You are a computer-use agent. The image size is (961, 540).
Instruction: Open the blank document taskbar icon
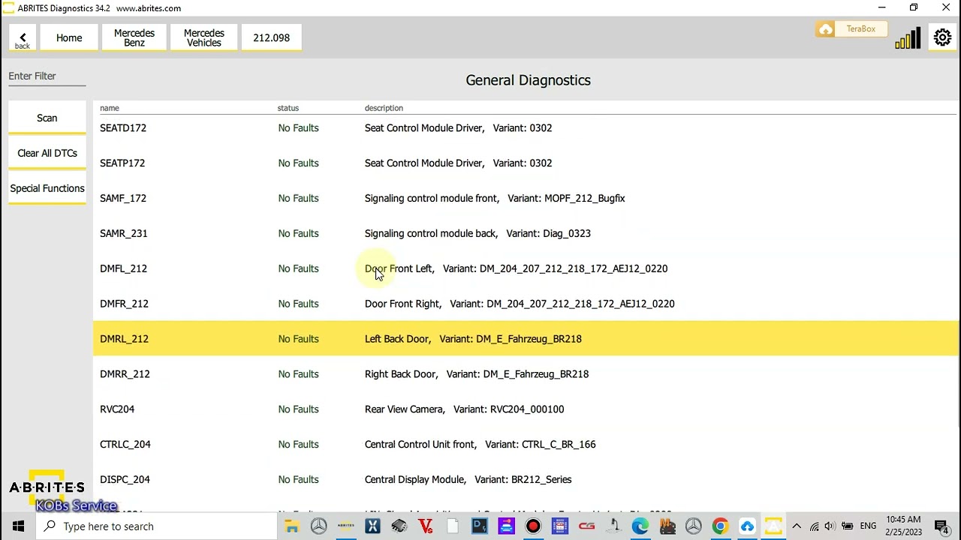click(453, 526)
